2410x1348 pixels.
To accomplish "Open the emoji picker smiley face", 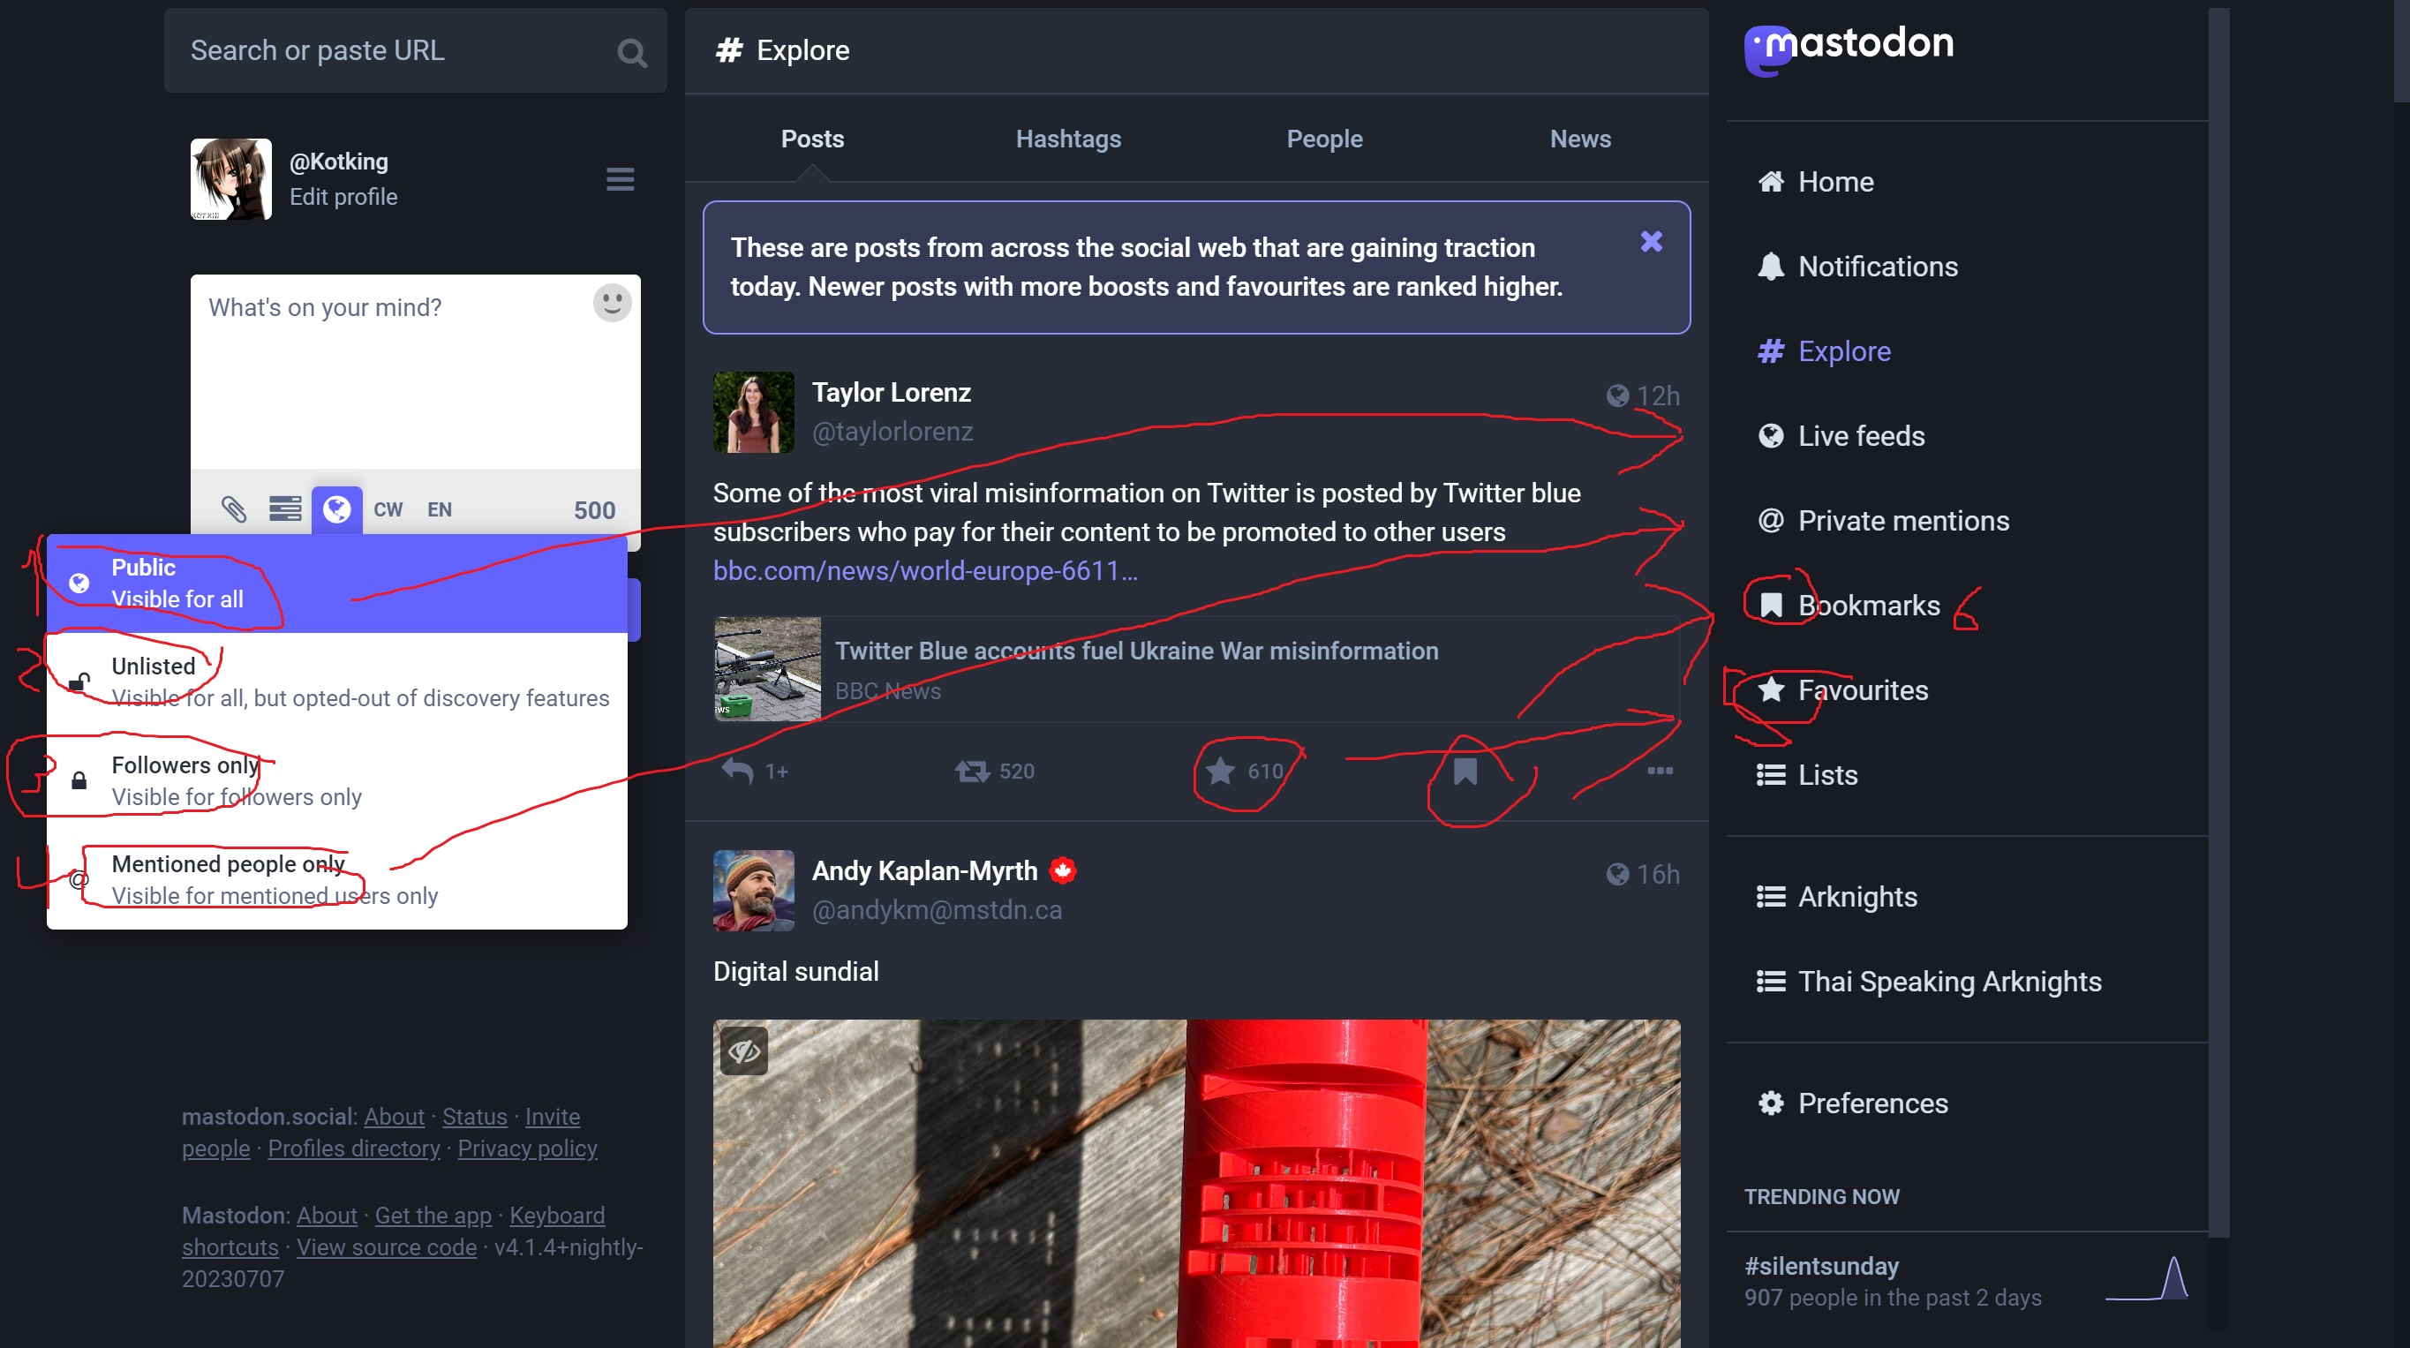I will (612, 303).
